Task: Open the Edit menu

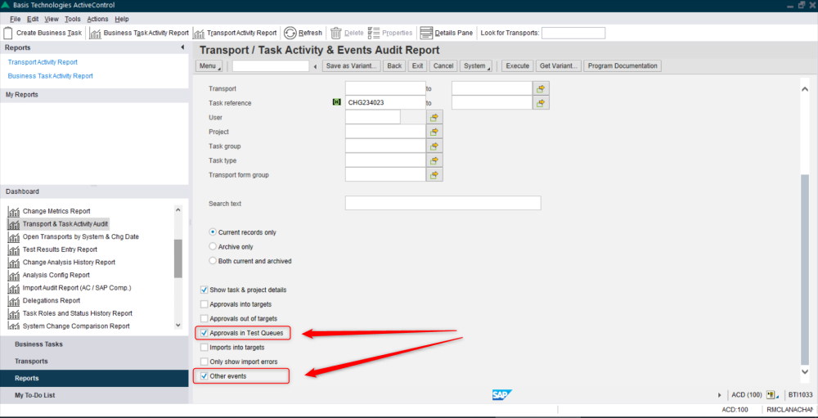Action: coord(33,20)
